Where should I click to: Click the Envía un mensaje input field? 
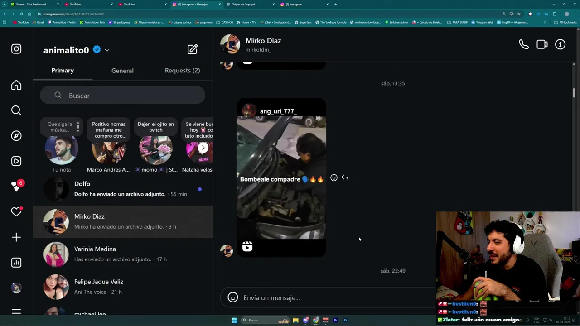[x=335, y=297]
